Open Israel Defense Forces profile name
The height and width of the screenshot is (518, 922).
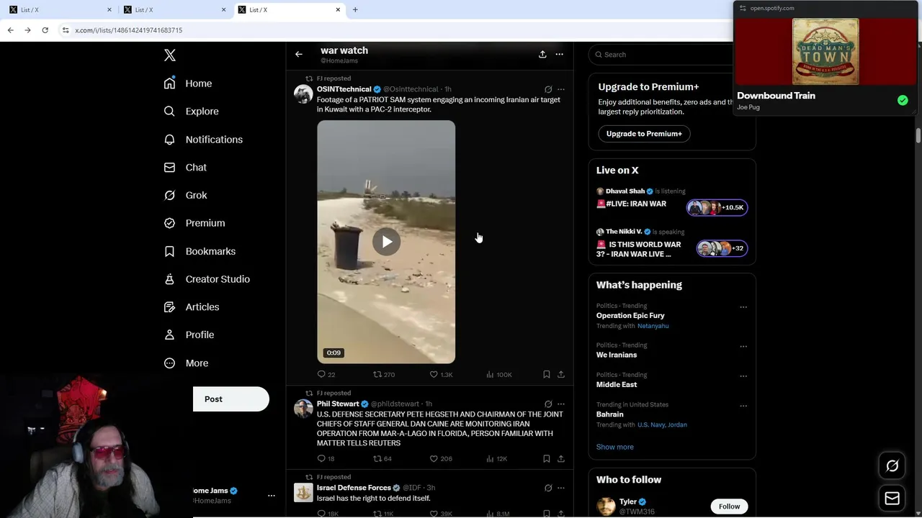coord(354,488)
